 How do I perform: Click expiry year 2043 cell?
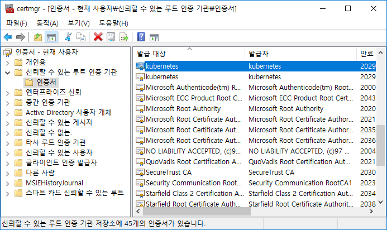368,98
